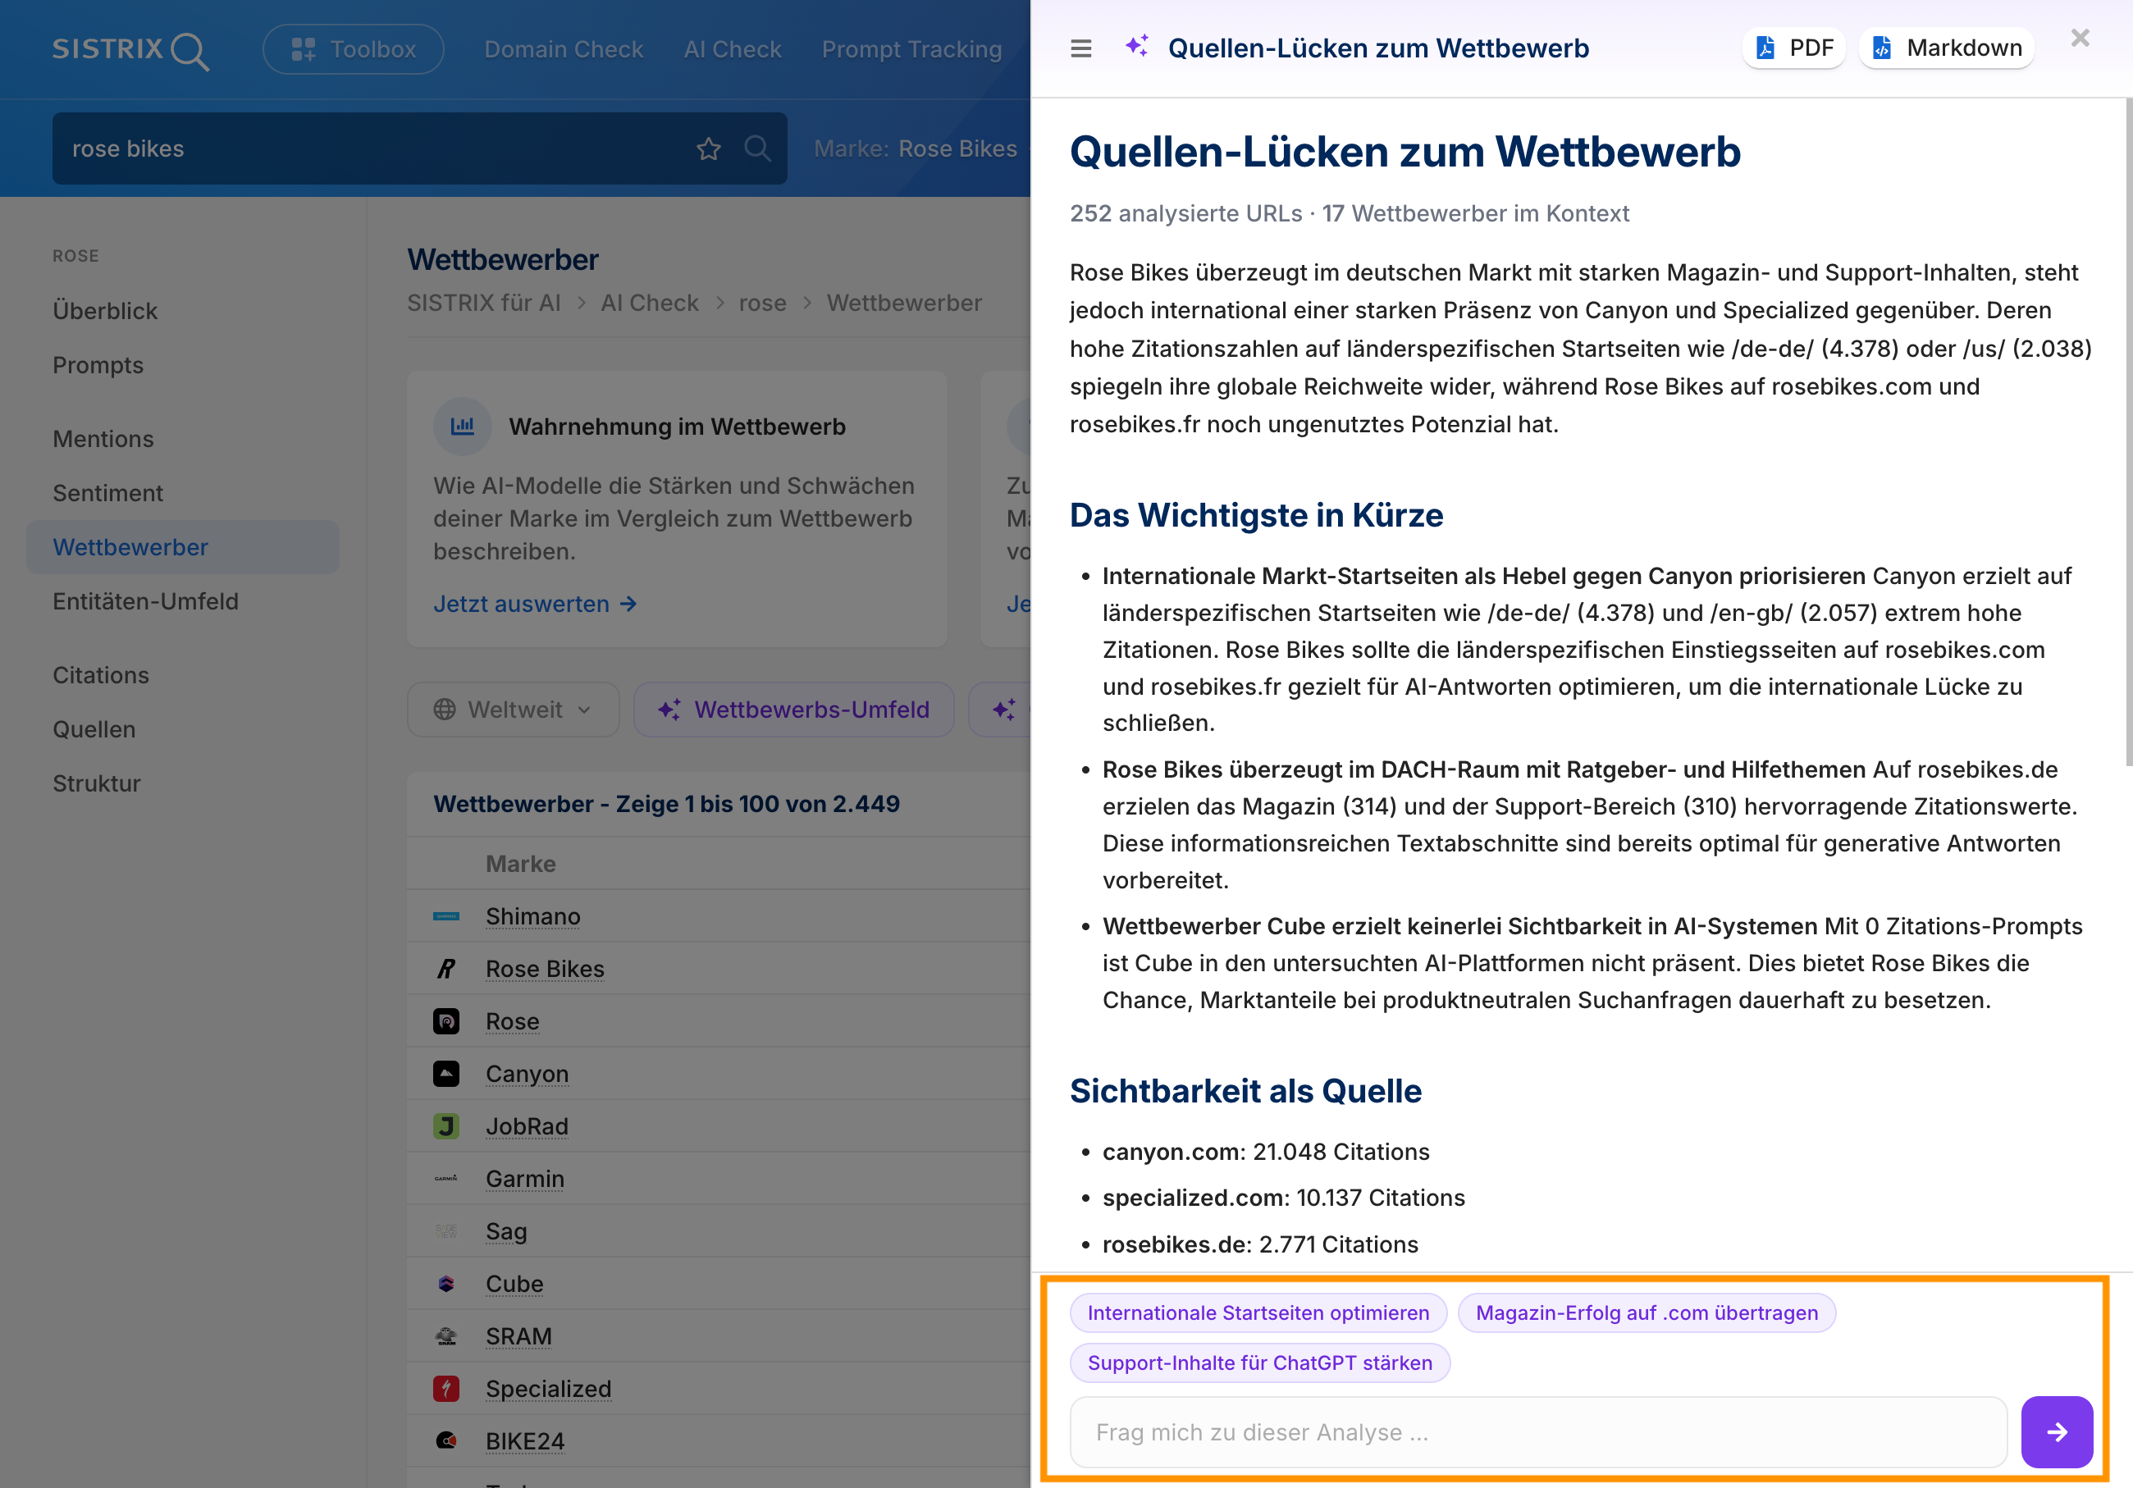The height and width of the screenshot is (1488, 2133).
Task: Click the 'Marke' column header
Action: (520, 865)
